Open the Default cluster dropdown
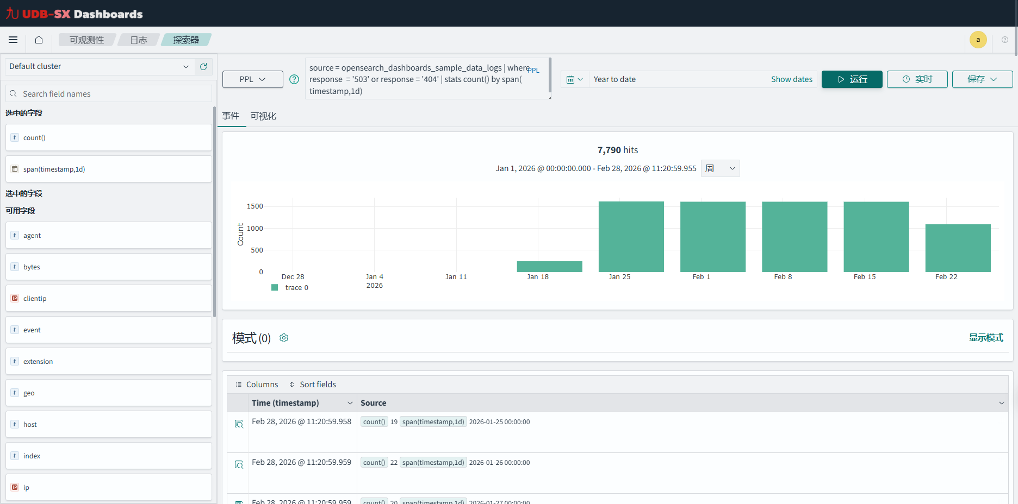 coord(99,66)
